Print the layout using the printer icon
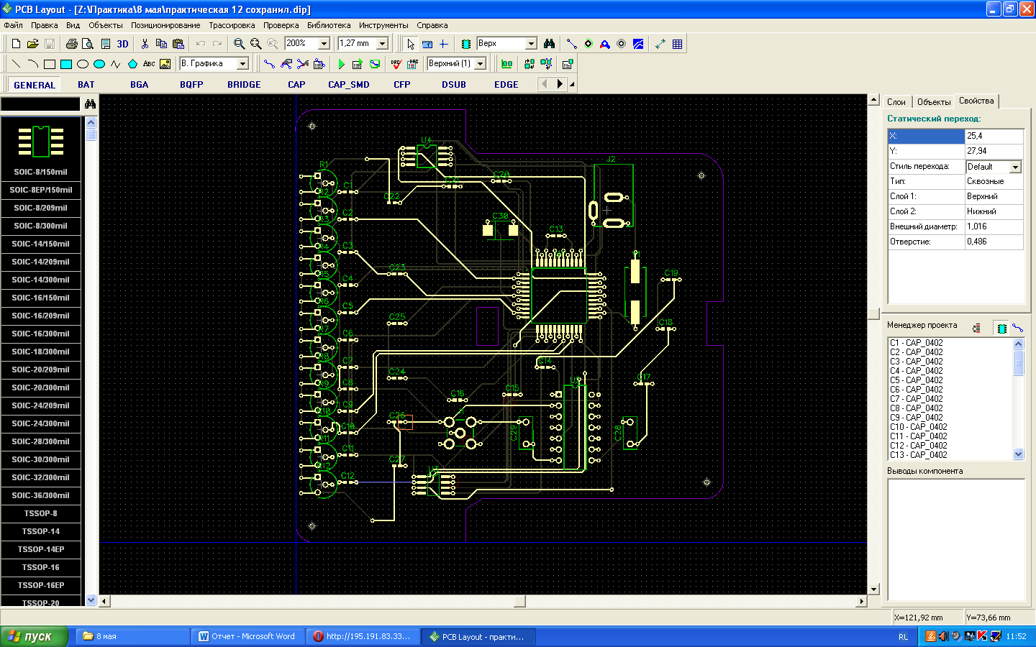1036x647 pixels. 71,44
